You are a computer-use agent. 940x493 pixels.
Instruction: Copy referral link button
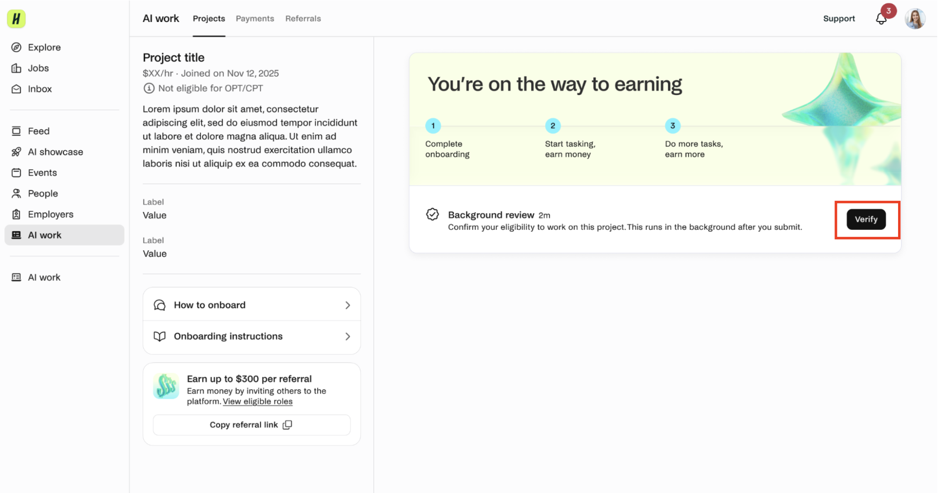[252, 425]
